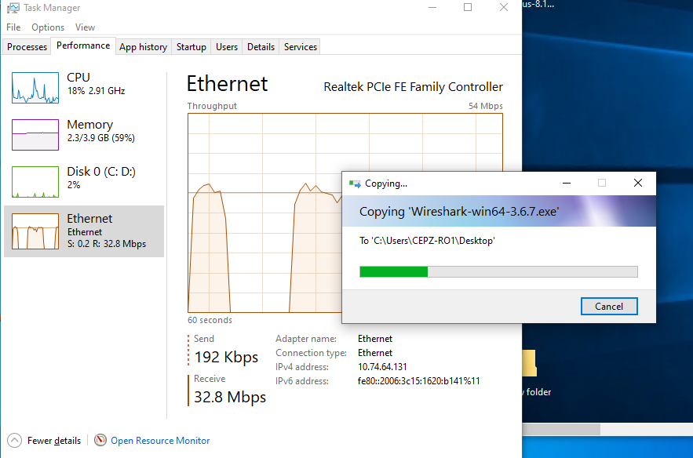Select the Memory usage mini graph
The image size is (693, 458).
(35, 135)
